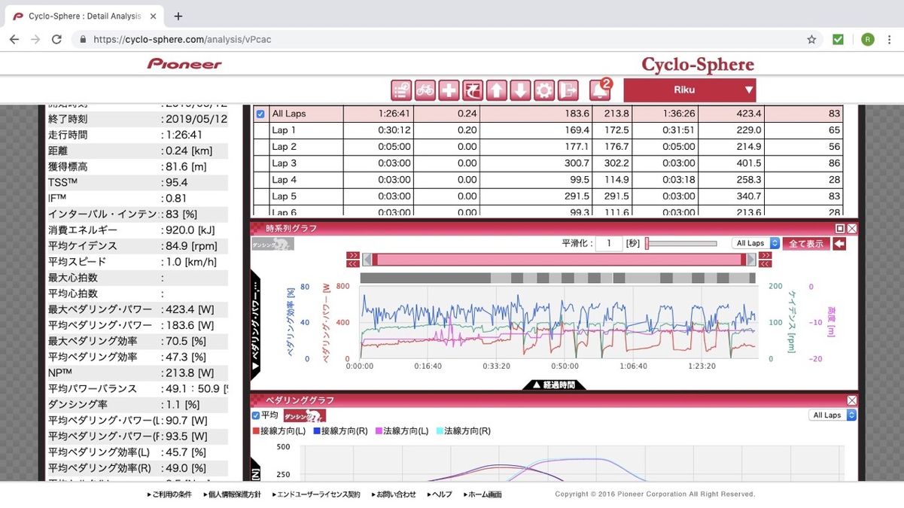Click the 全て表示 button

[806, 244]
